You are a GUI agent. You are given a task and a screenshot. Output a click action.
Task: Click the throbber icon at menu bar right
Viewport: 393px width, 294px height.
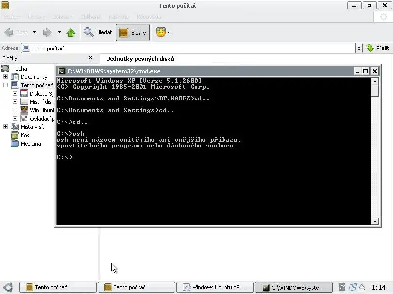pyautogui.click(x=384, y=17)
